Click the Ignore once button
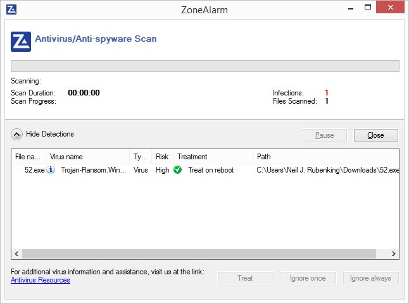 coord(308,278)
